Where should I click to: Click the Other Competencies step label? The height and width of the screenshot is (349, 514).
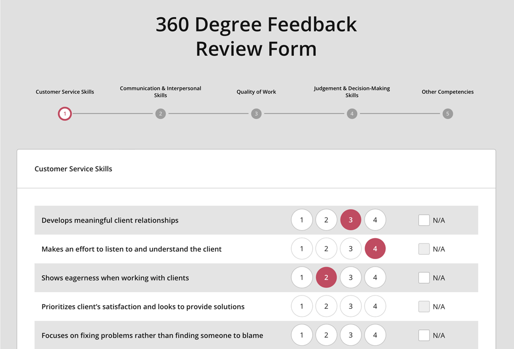[x=448, y=92]
